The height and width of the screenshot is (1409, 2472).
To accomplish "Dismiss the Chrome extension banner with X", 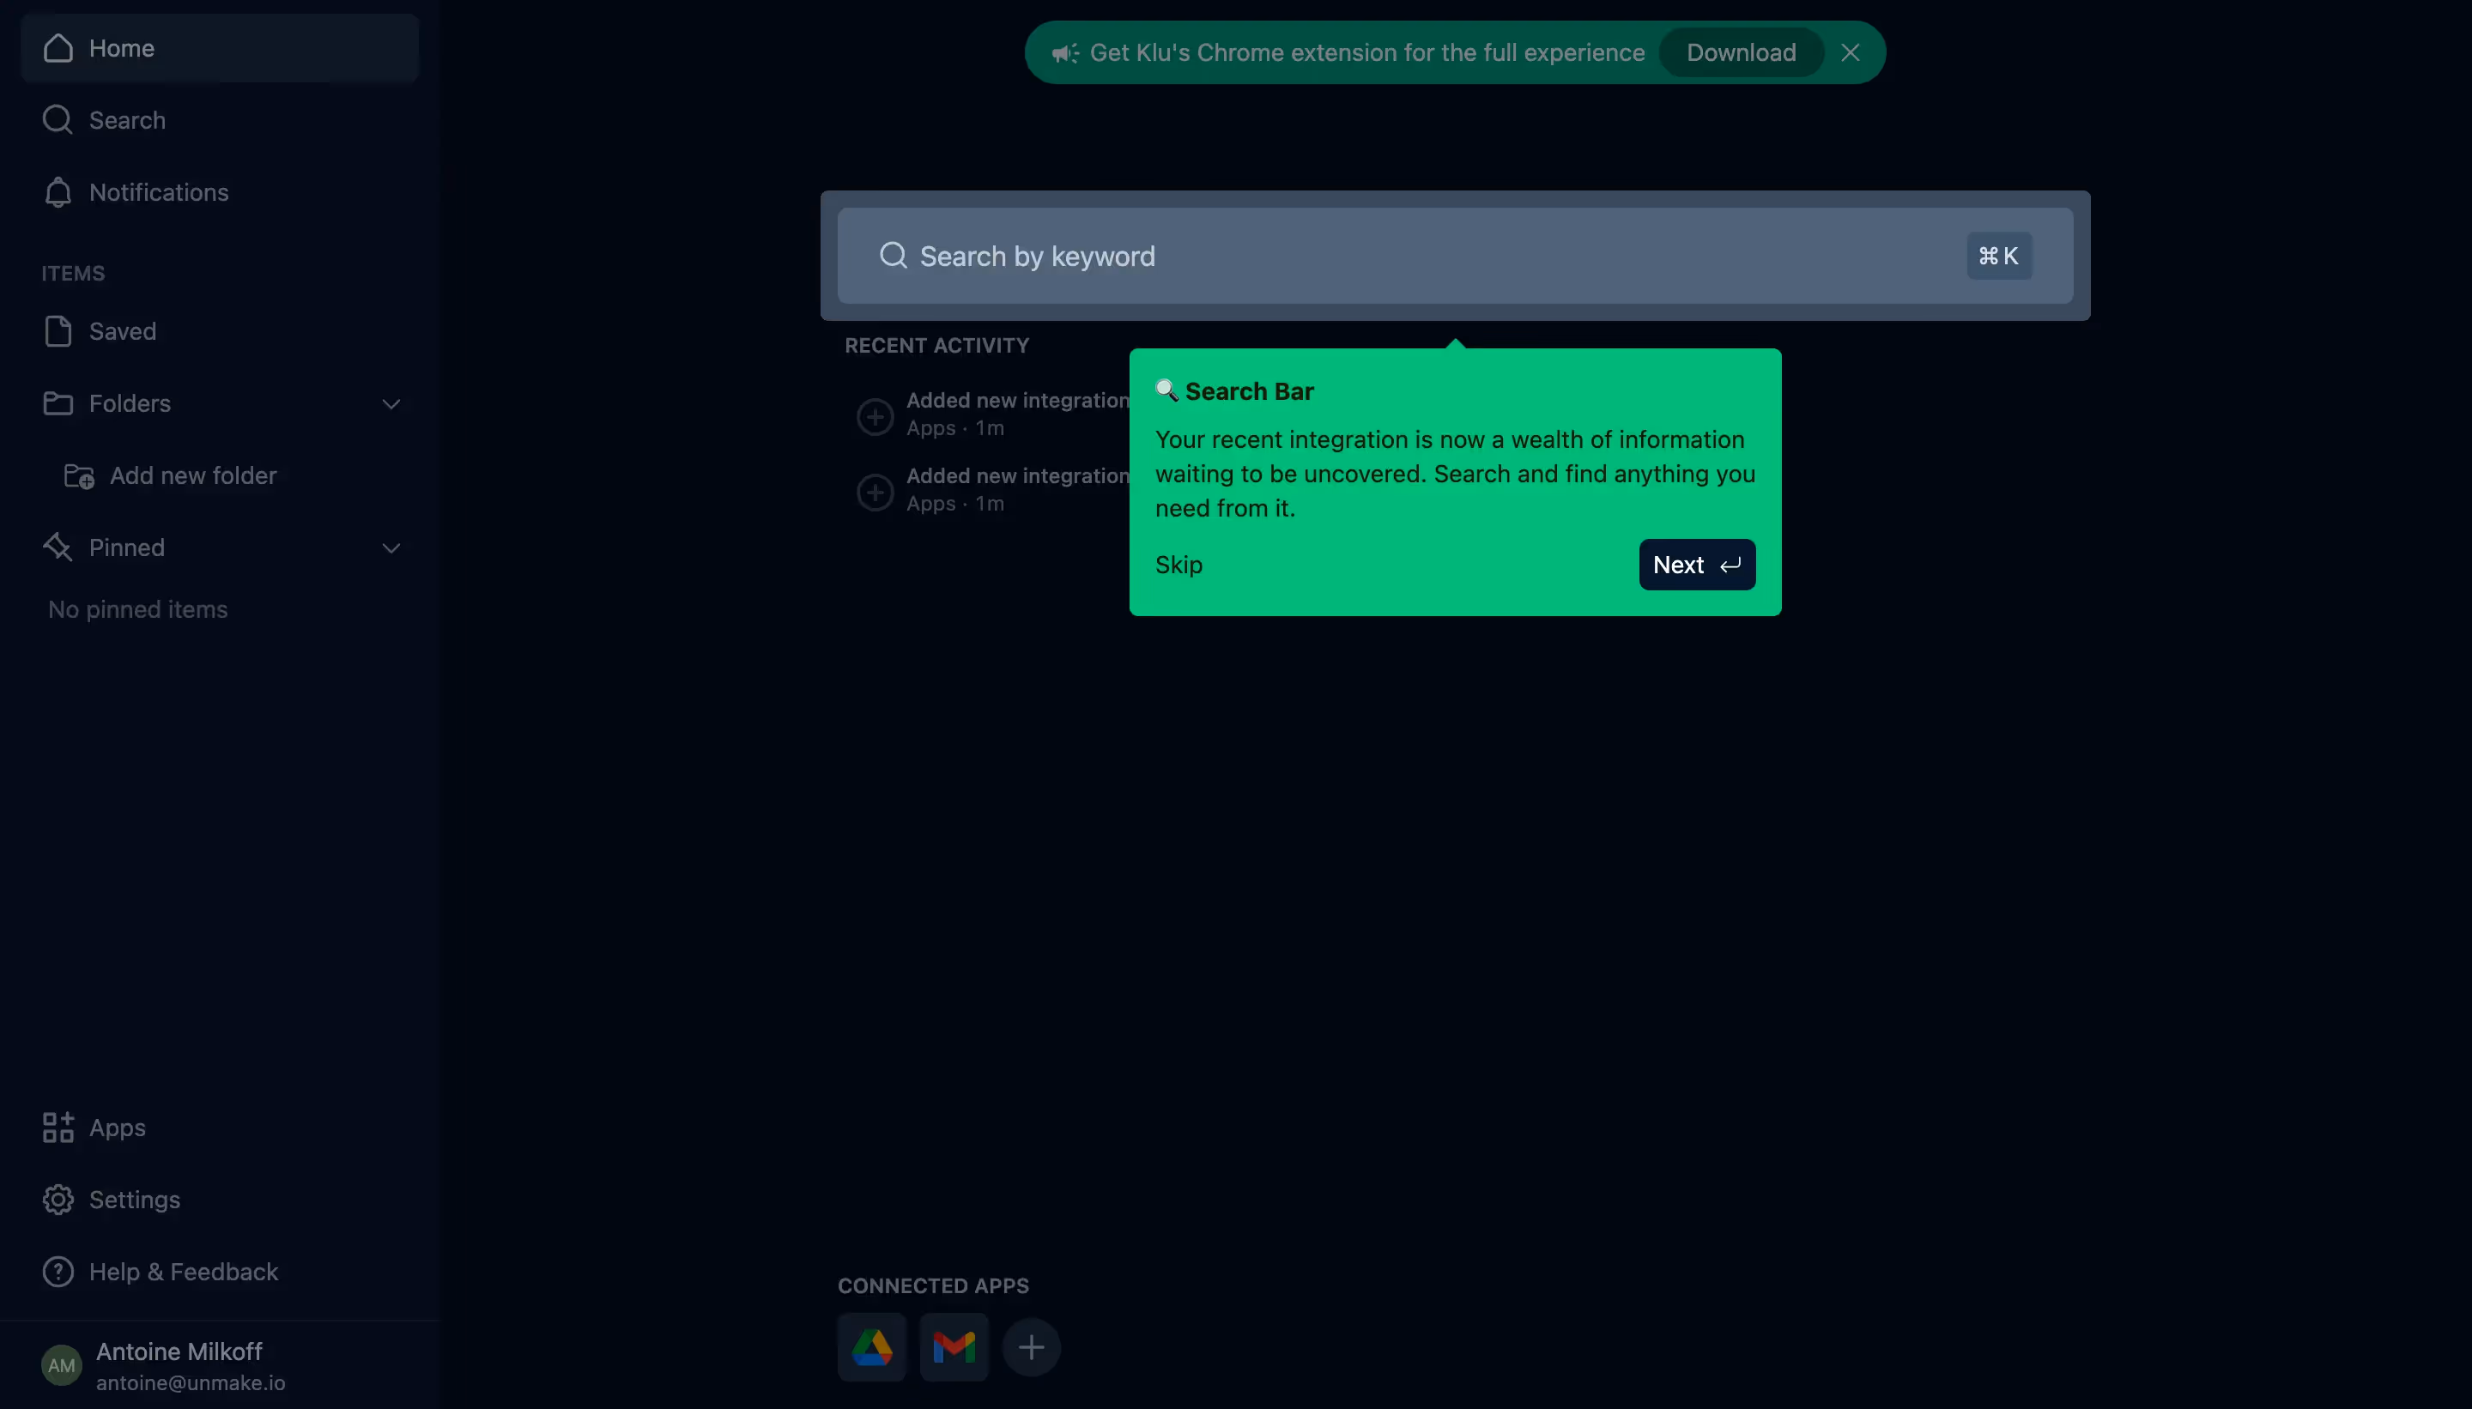I will click(x=1850, y=52).
